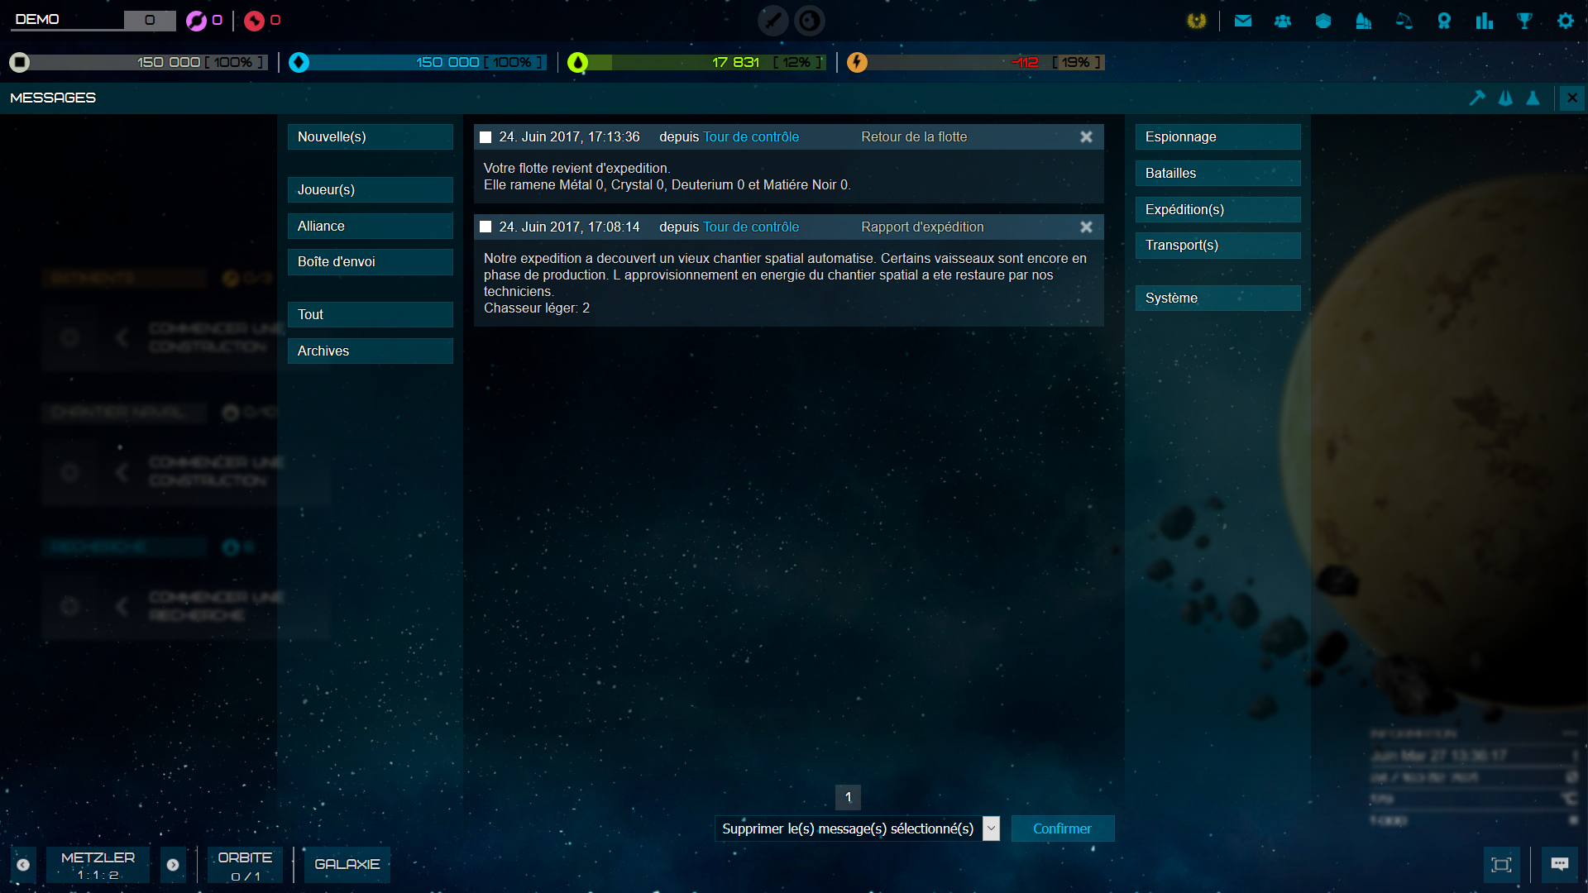The image size is (1588, 893).
Task: Click the purple dark matter icon
Action: point(196,21)
